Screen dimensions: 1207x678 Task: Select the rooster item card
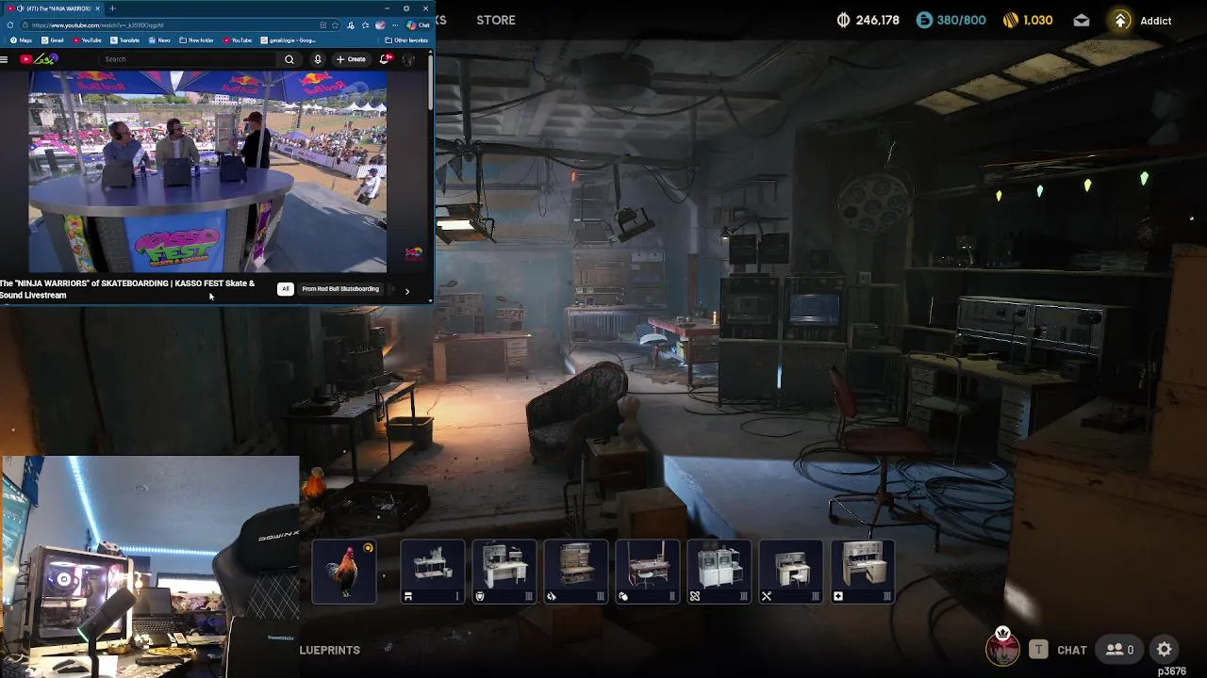[344, 572]
